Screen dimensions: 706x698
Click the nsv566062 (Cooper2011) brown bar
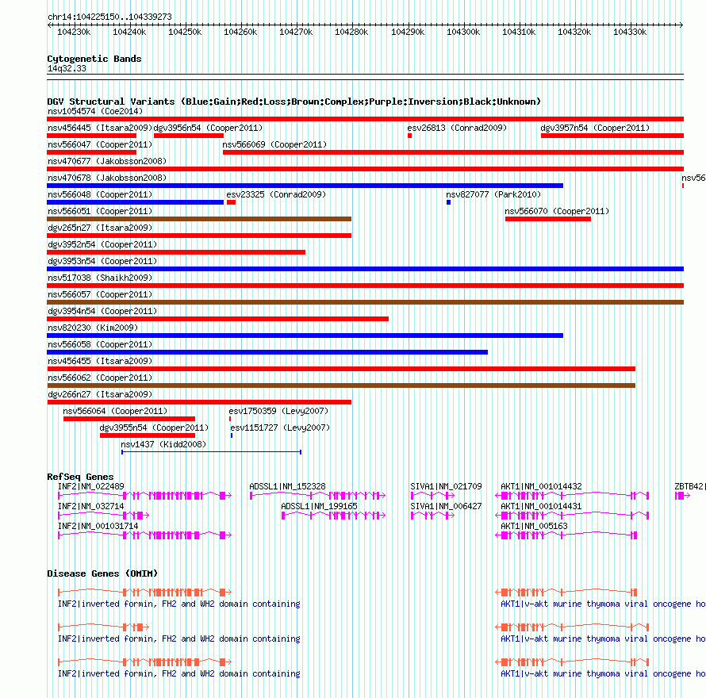coord(341,385)
